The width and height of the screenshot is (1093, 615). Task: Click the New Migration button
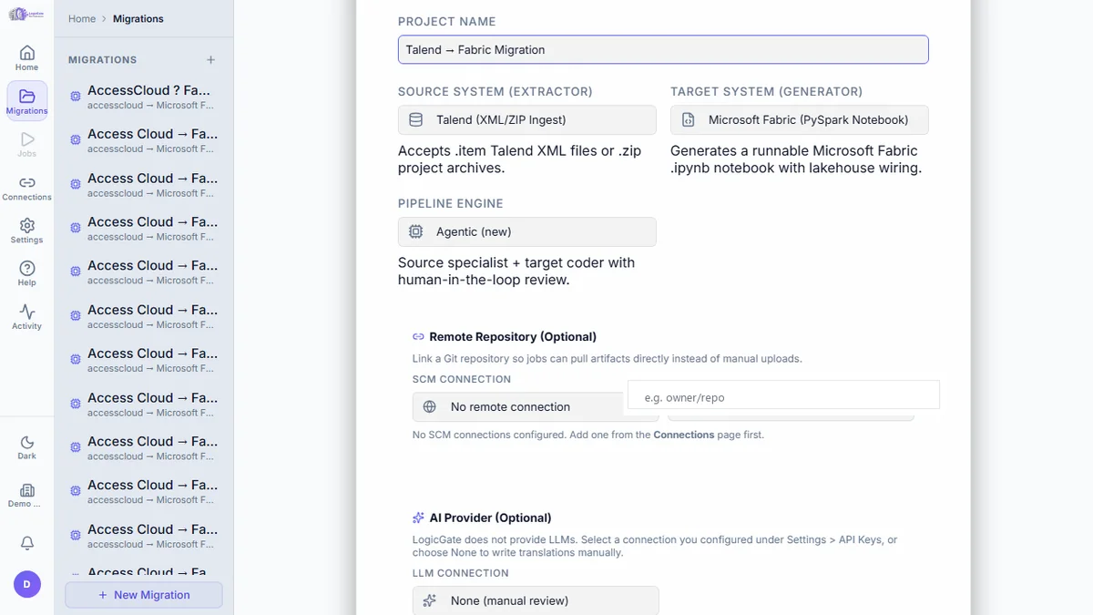pos(144,595)
